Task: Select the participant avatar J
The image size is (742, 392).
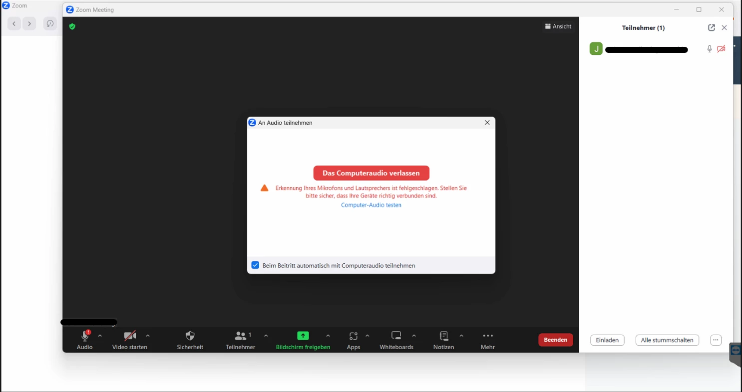Action: (596, 49)
